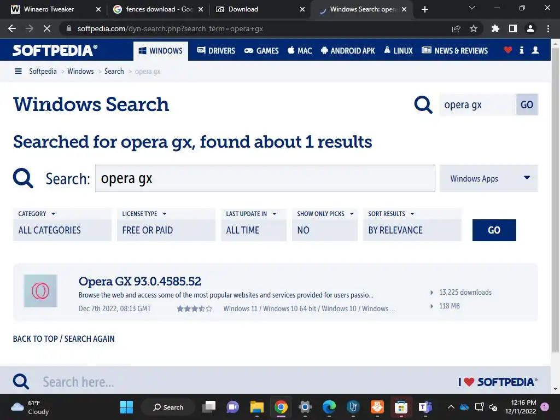The height and width of the screenshot is (420, 560).
Task: Open the Linux section
Action: [398, 51]
